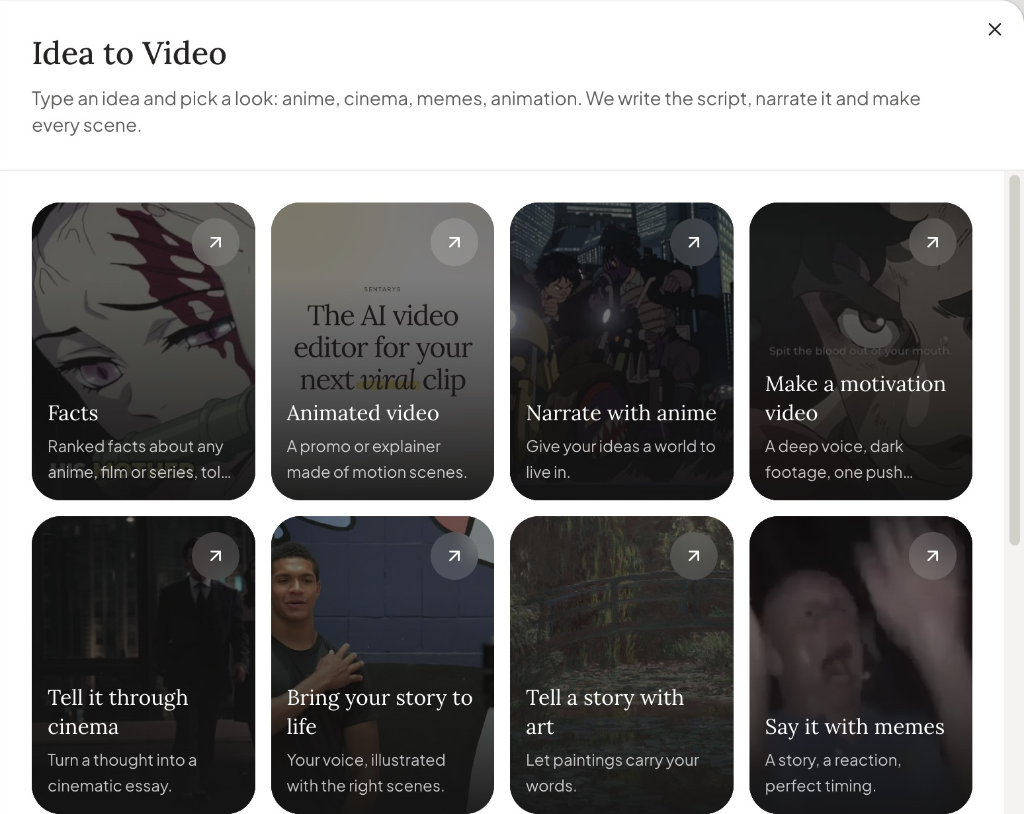
Task: Select the 'Make a motivation video' title
Action: tap(855, 398)
